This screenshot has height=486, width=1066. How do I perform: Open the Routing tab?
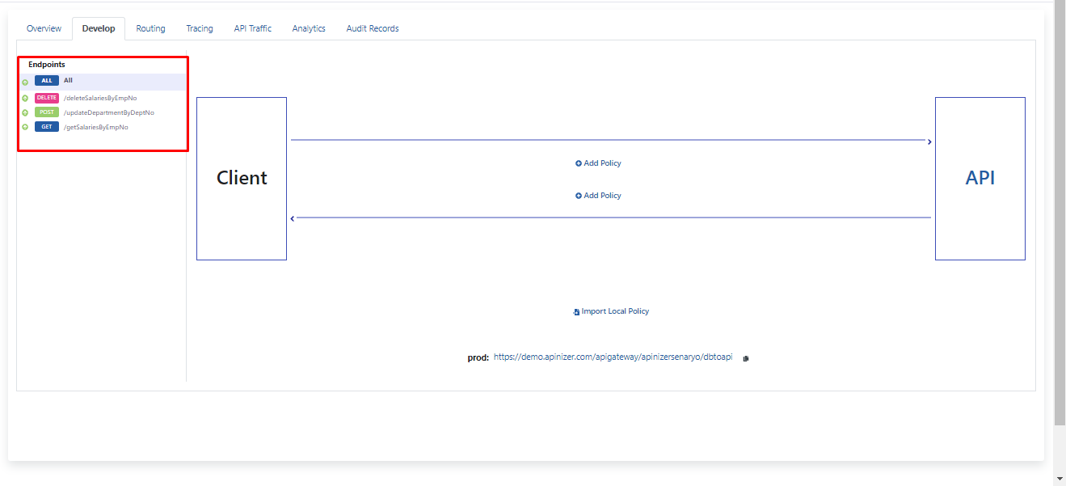click(150, 28)
